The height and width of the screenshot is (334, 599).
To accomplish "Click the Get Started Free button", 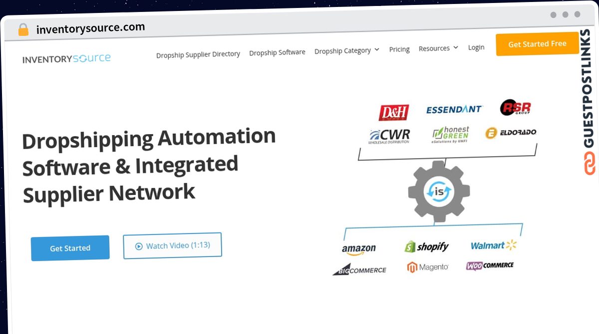I will pyautogui.click(x=537, y=44).
